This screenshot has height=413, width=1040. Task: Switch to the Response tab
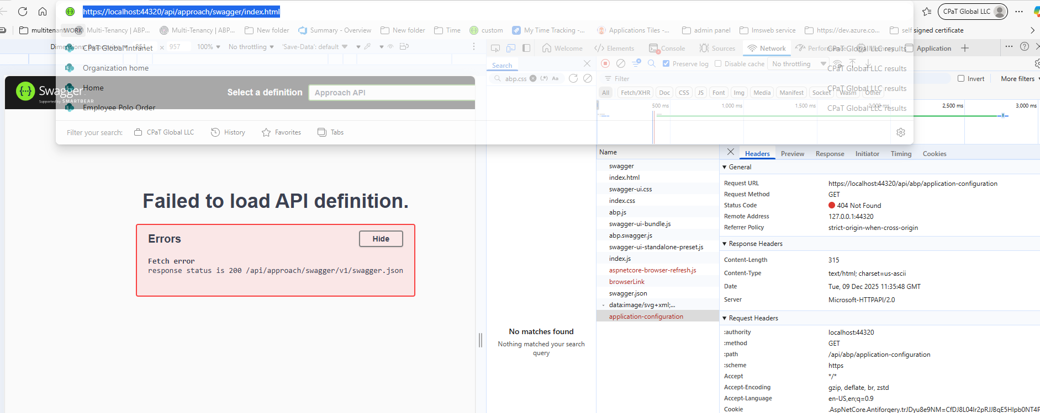click(830, 154)
